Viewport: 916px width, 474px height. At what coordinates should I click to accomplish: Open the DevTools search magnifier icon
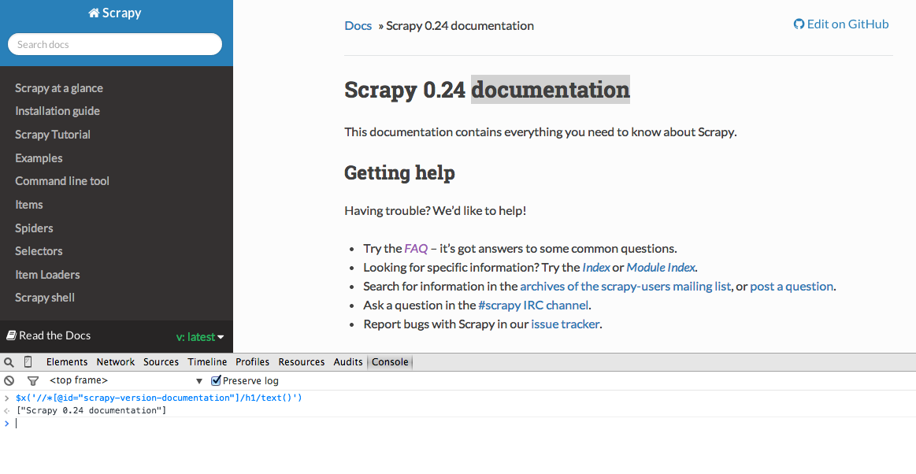(9, 362)
